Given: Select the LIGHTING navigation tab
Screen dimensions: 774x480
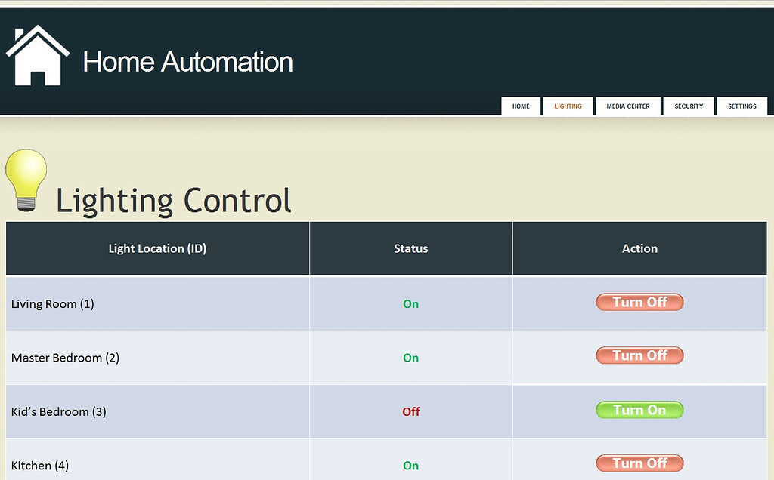Looking at the screenshot, I should pos(568,106).
